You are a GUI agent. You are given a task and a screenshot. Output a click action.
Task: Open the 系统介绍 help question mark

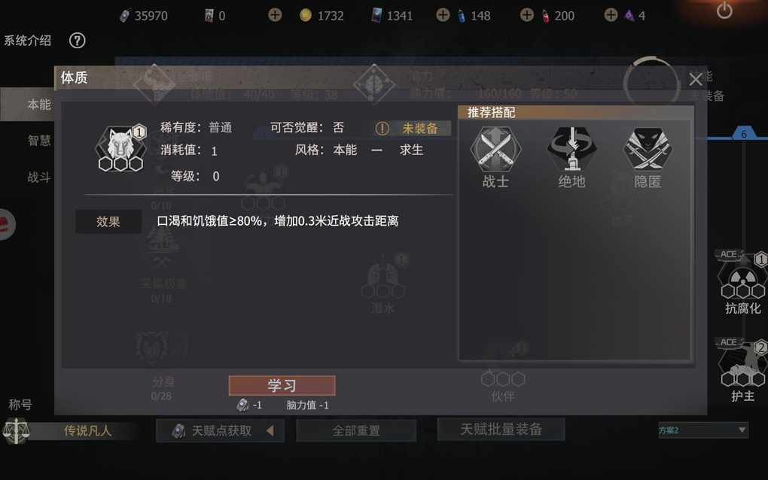tap(77, 40)
